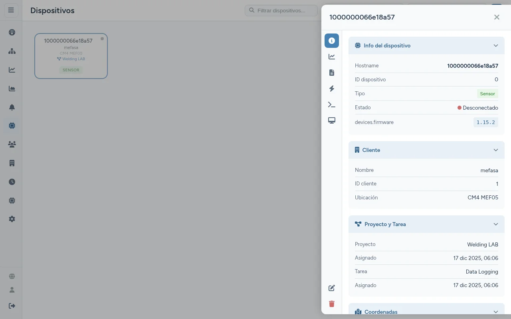Collapse the Info del dispositivo section
This screenshot has width=511, height=319.
(495, 45)
